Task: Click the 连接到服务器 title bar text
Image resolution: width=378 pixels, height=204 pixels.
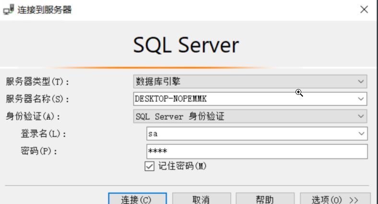Action: click(45, 10)
